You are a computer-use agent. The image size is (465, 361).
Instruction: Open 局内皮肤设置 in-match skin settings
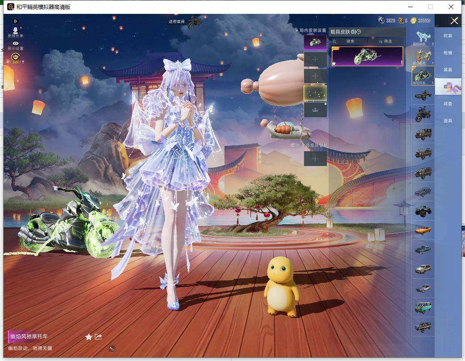click(x=310, y=30)
